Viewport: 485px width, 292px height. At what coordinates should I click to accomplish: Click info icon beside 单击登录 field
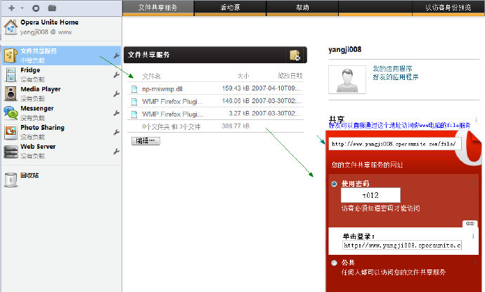(x=473, y=237)
